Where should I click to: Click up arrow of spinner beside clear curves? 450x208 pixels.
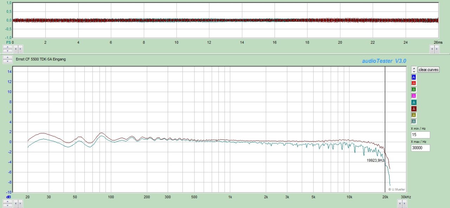pos(414,68)
